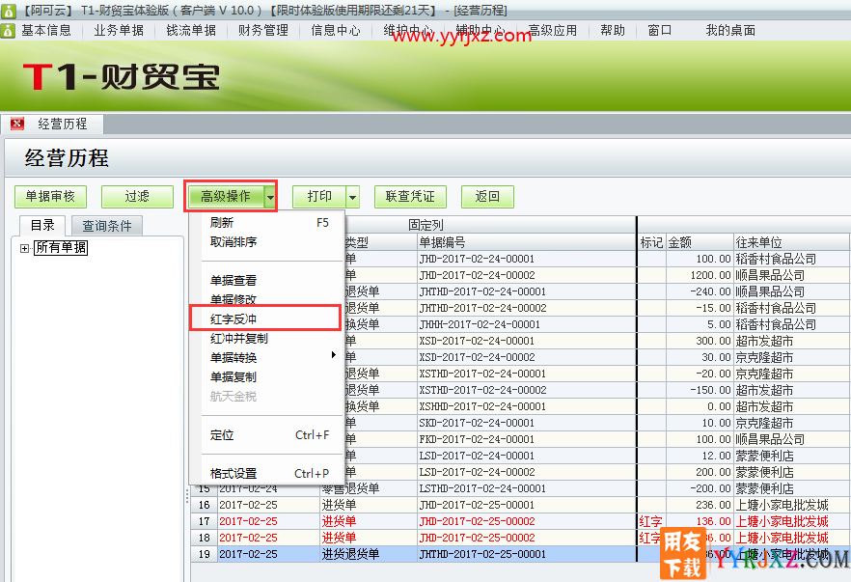
Task: Choose 取消排序 menu entry
Action: [268, 242]
